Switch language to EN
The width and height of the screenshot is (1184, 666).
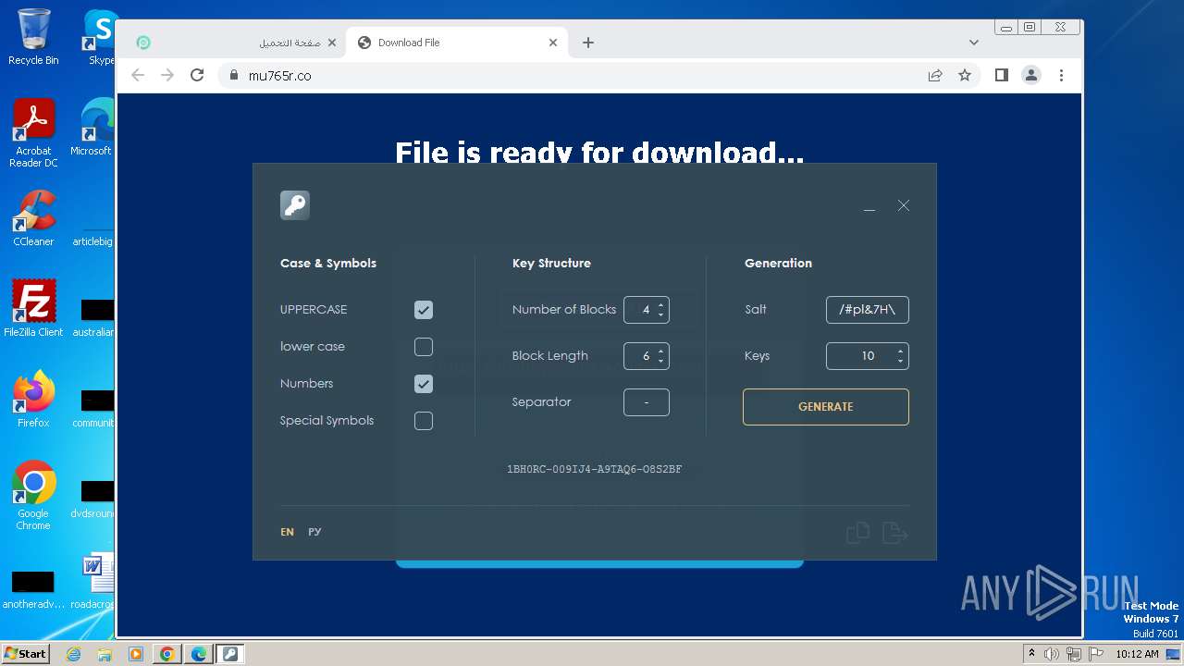(x=288, y=532)
